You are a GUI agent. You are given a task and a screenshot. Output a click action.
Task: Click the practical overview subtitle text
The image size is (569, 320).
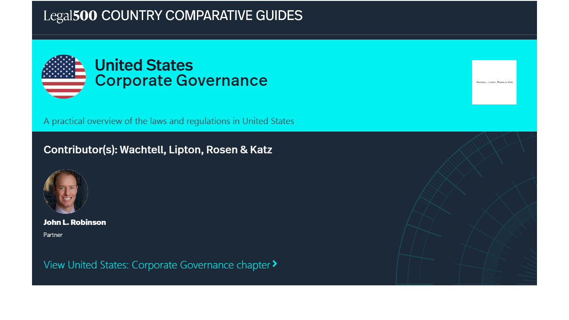pyautogui.click(x=168, y=121)
